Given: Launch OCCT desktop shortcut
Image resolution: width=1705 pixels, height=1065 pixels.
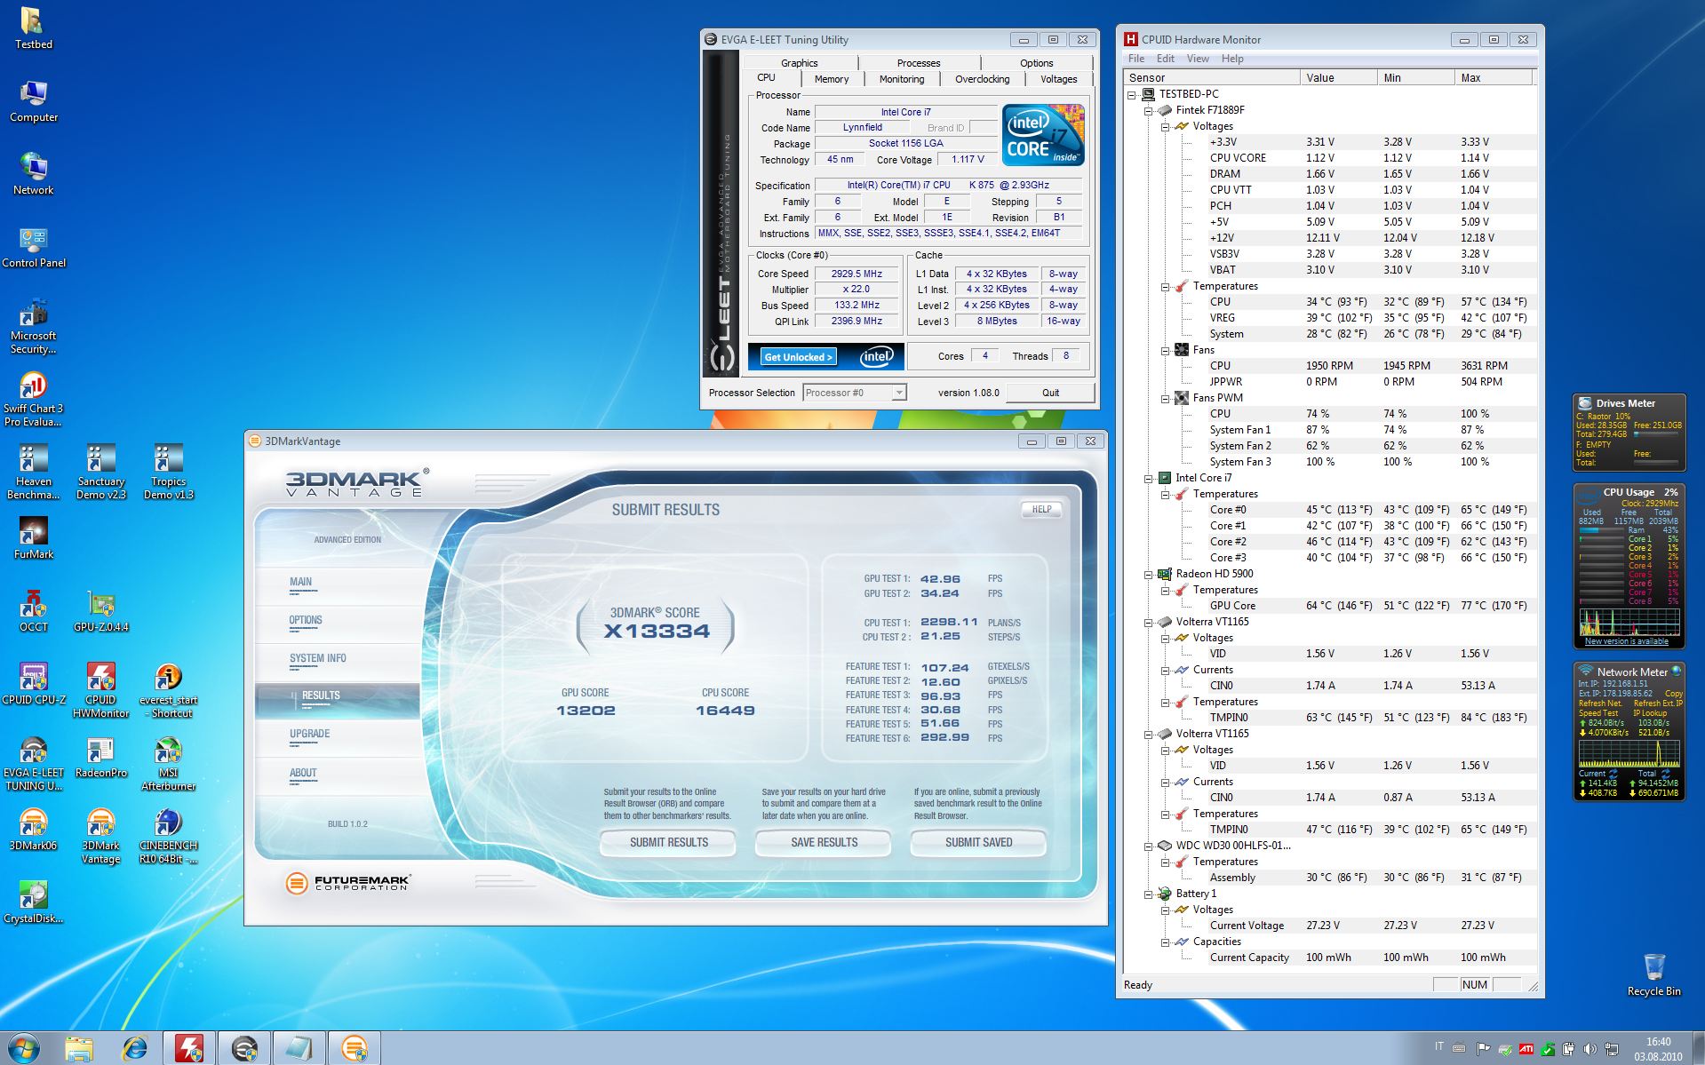Looking at the screenshot, I should [x=33, y=611].
